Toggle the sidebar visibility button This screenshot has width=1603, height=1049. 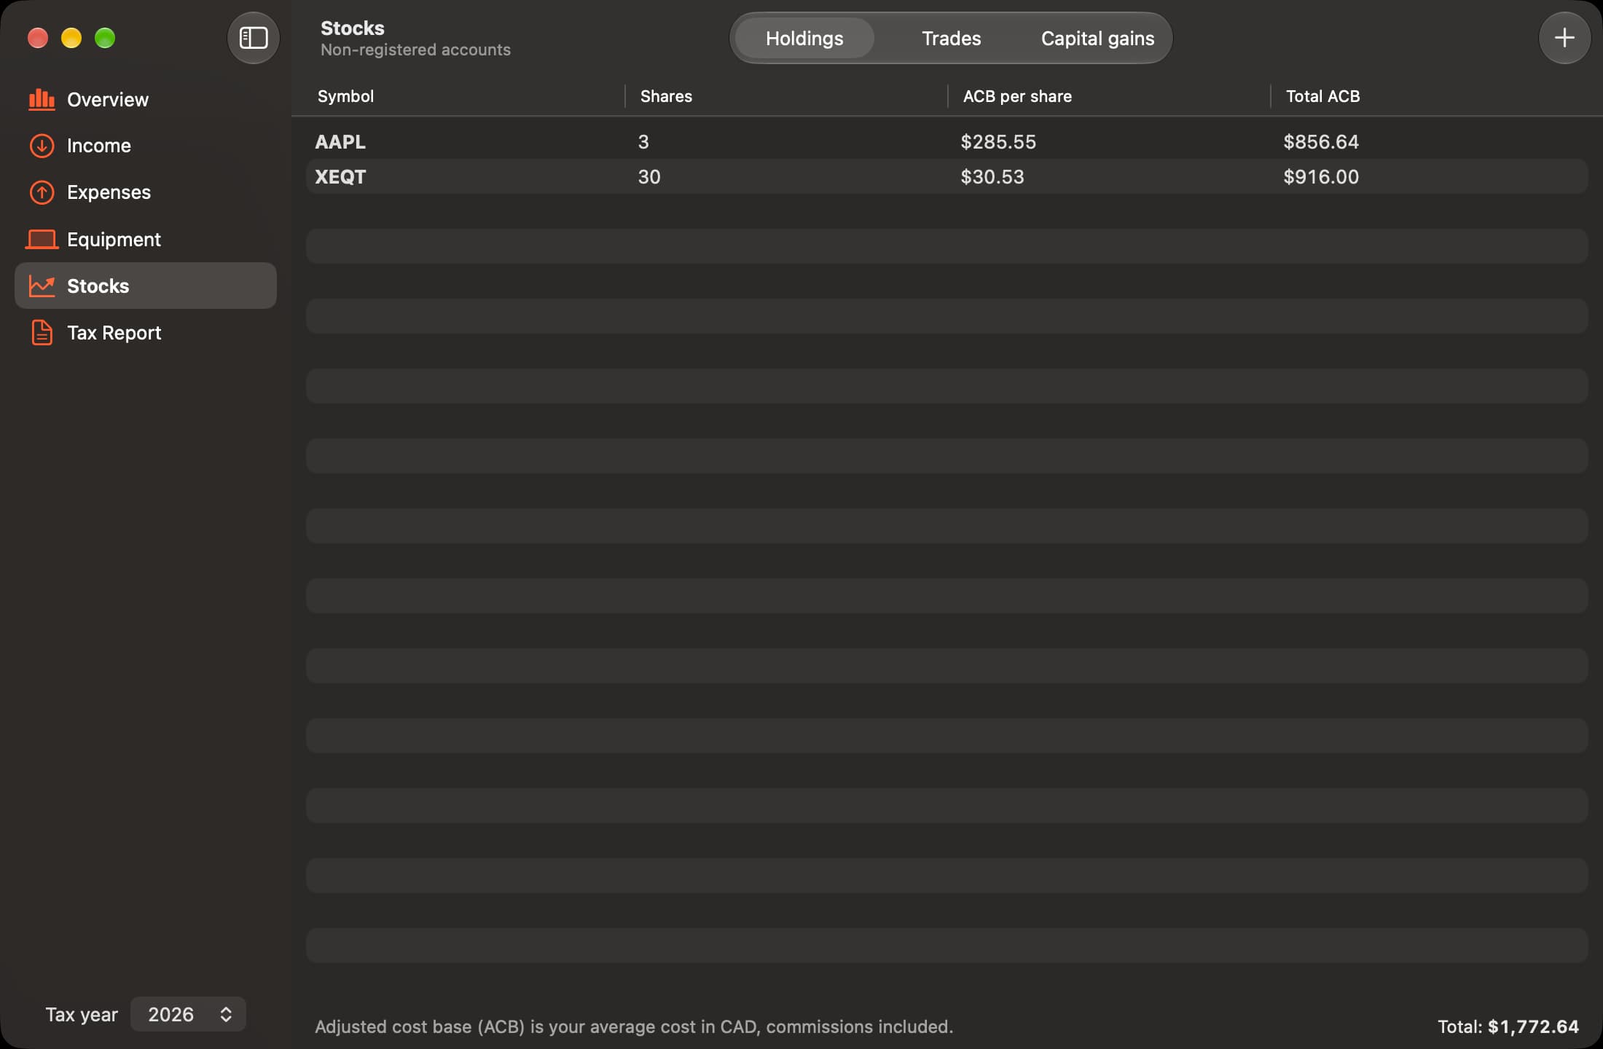(x=254, y=38)
